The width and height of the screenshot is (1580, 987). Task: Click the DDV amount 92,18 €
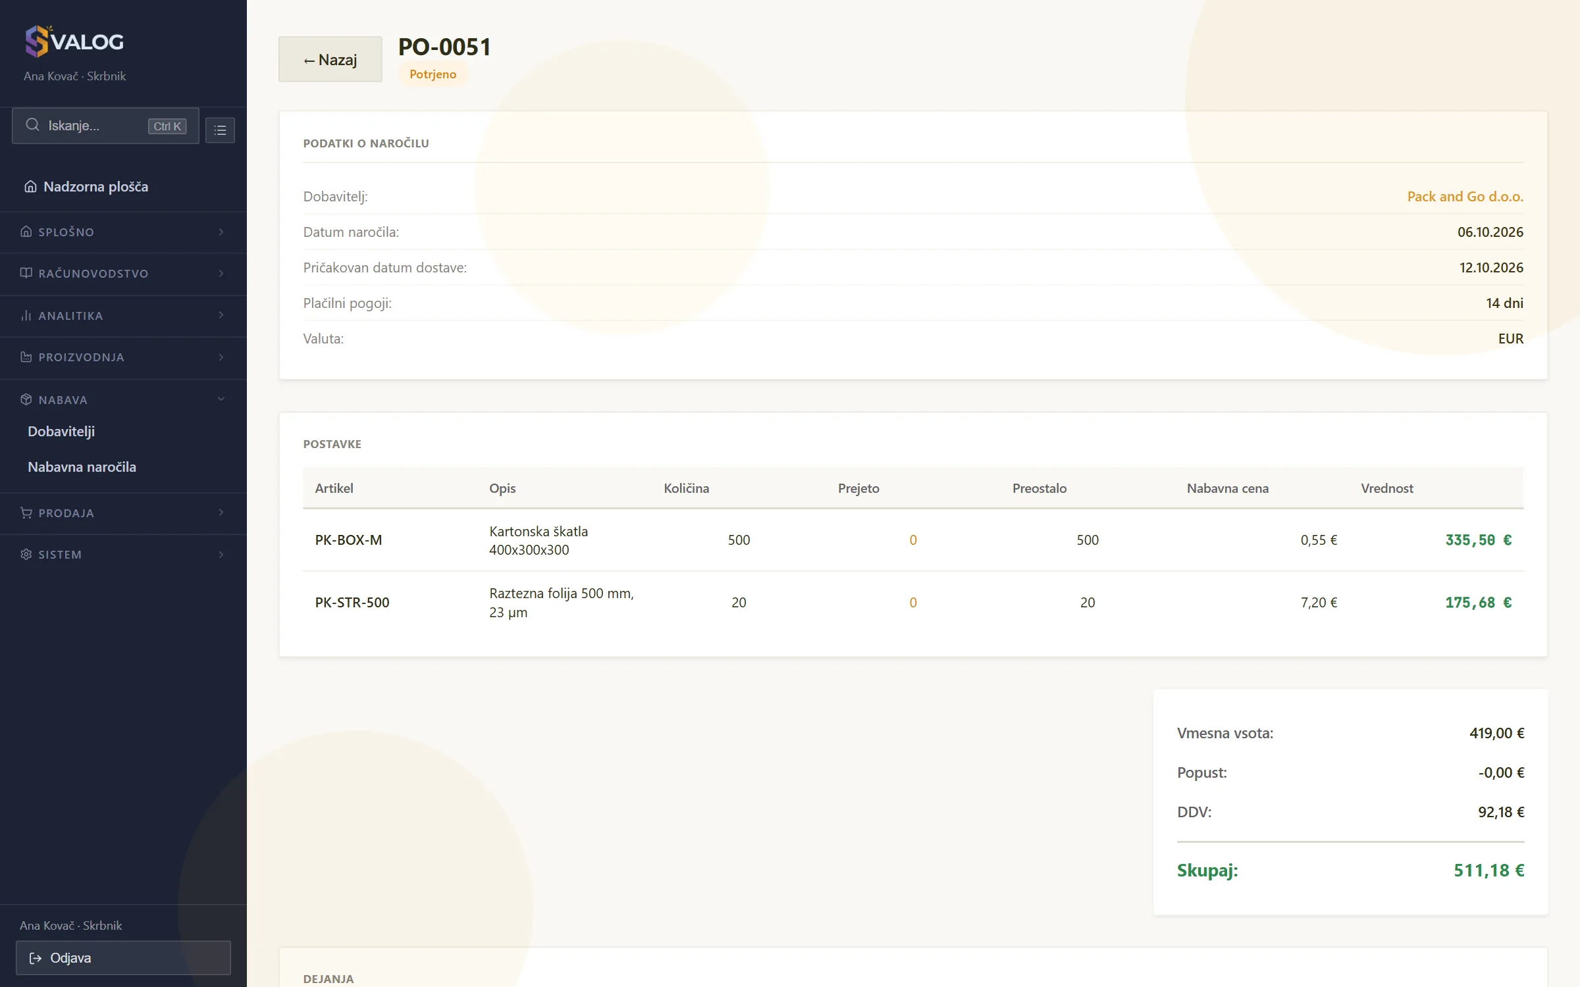tap(1501, 812)
